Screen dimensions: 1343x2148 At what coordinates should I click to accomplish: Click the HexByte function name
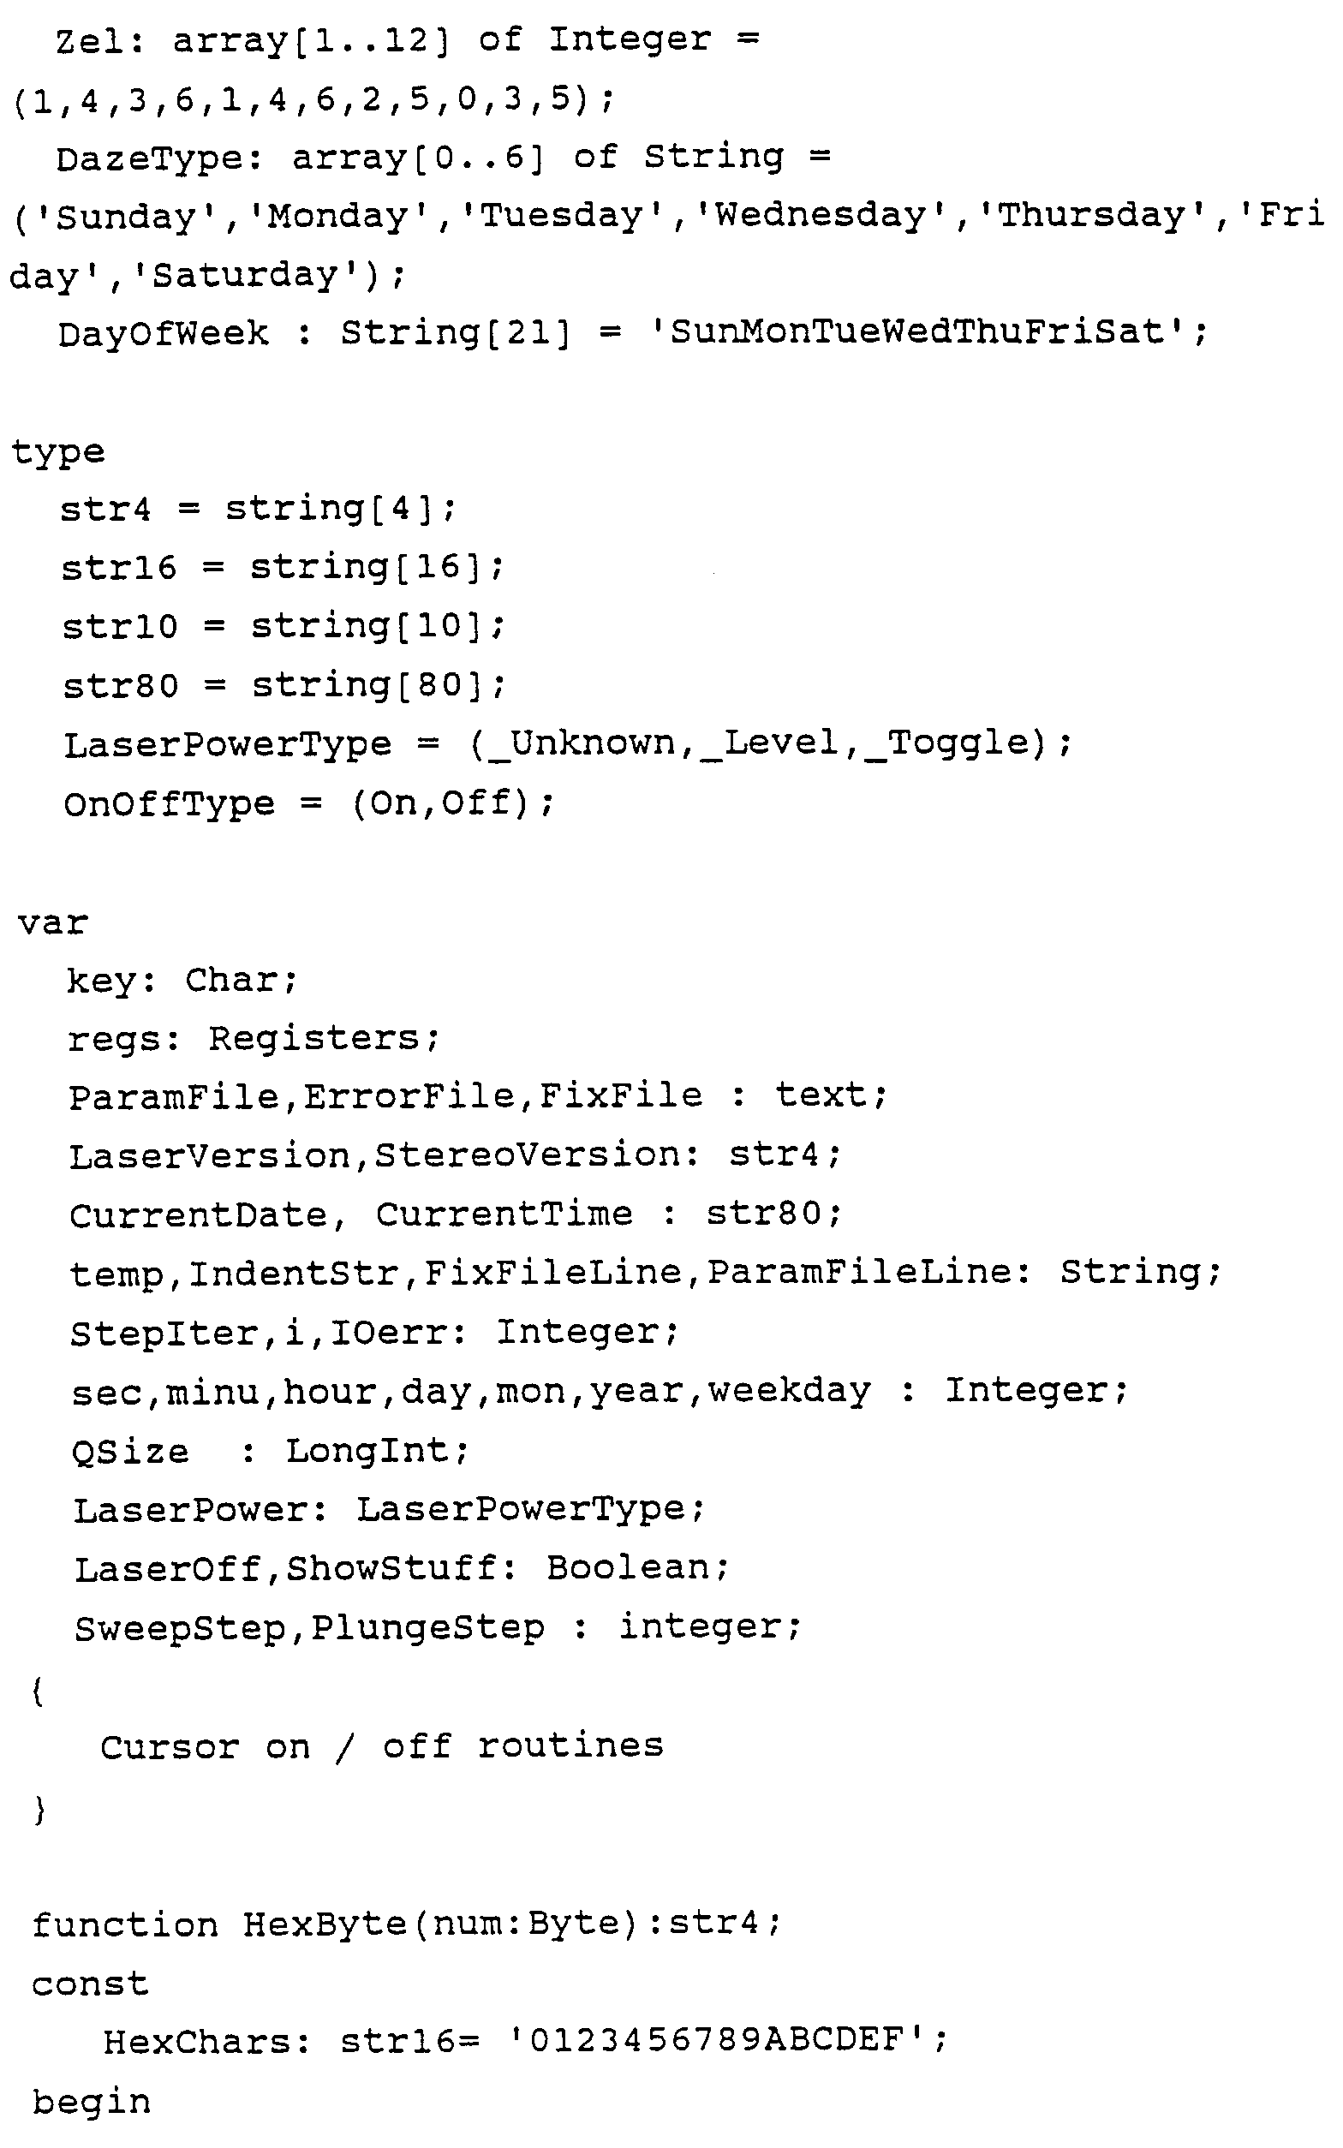pos(325,1924)
